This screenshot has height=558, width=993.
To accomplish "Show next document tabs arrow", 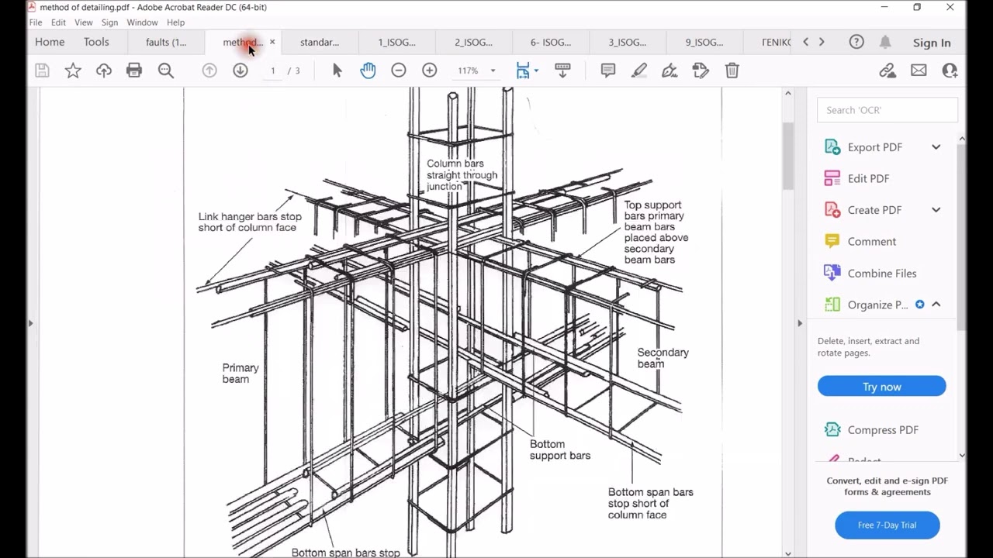I will (822, 43).
